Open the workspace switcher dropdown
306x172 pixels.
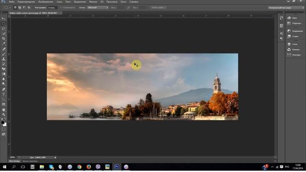point(286,8)
